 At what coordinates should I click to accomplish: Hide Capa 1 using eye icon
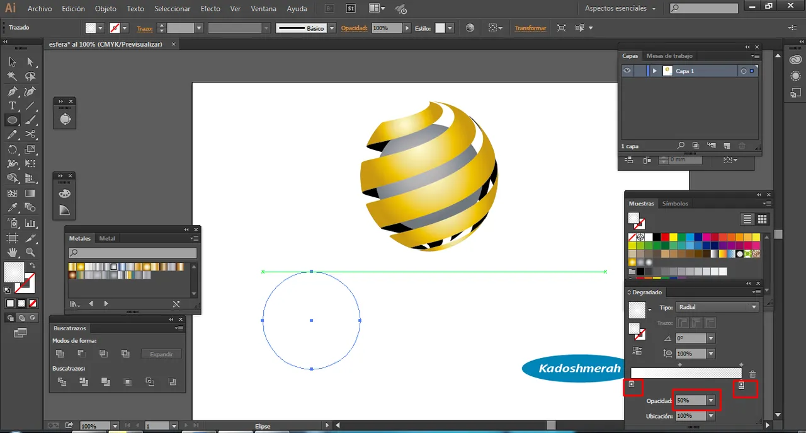point(627,71)
